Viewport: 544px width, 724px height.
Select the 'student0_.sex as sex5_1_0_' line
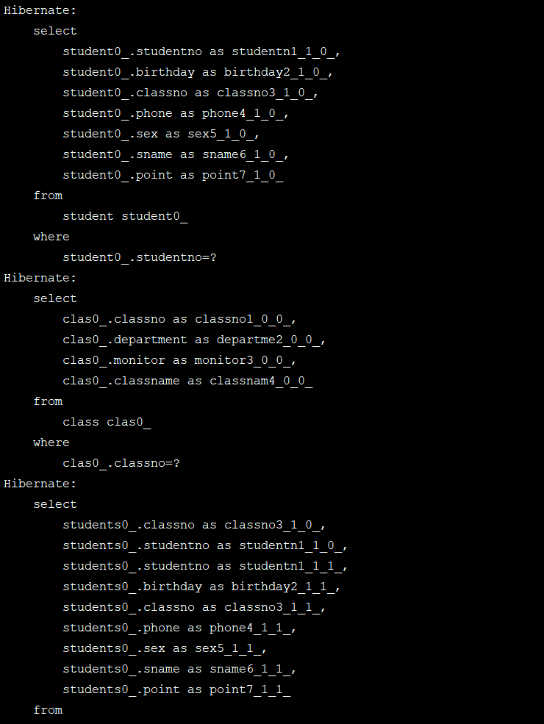[161, 134]
